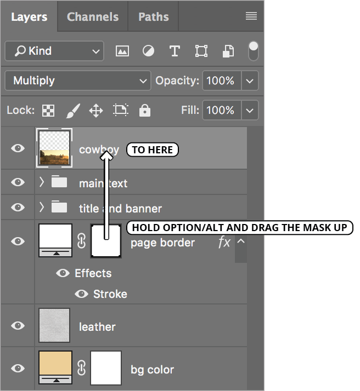Hide the title and banner group
360x391 pixels.
[18, 207]
